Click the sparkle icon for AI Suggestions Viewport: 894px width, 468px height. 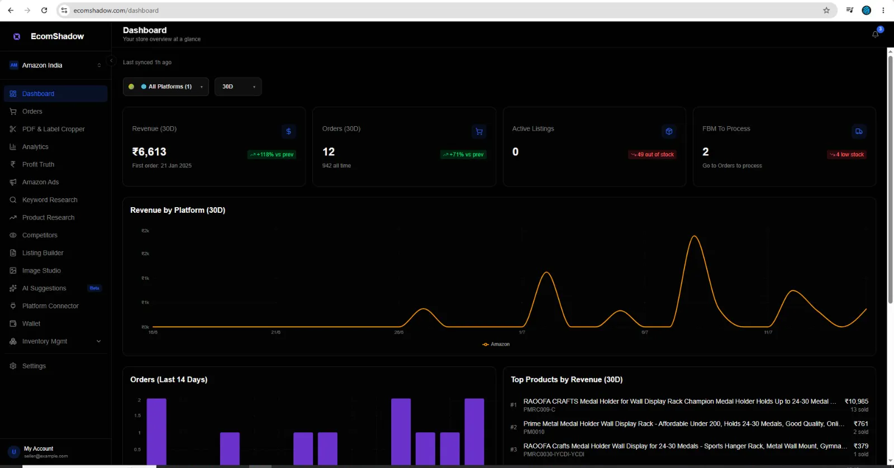click(13, 288)
